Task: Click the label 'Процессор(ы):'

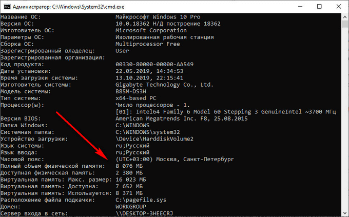Action: click(x=22, y=105)
